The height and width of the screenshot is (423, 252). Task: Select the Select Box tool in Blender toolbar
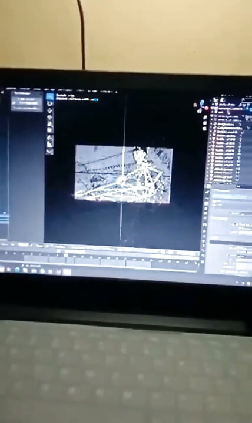coord(49,96)
